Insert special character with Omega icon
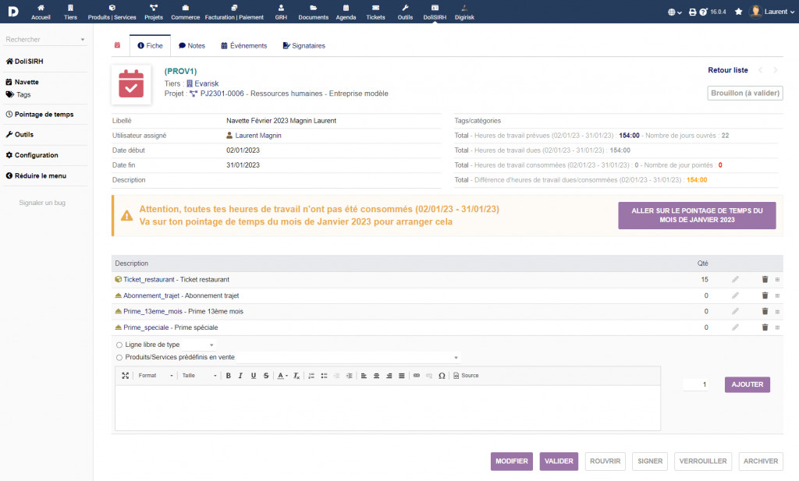 pos(442,376)
